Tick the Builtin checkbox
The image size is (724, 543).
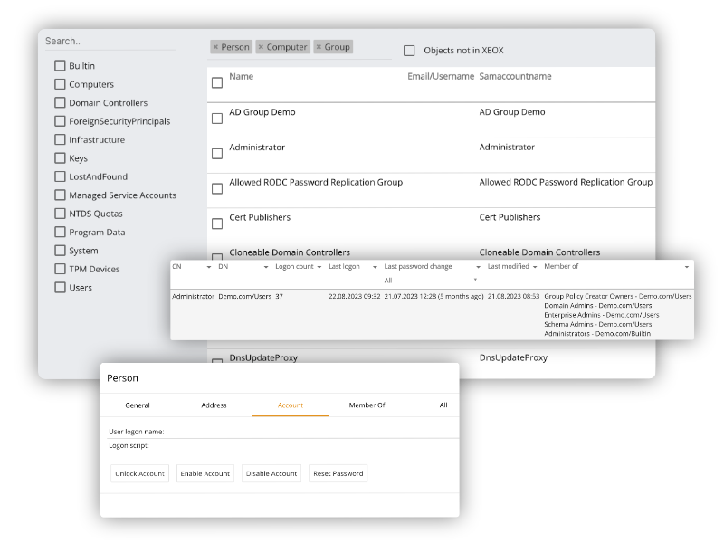[60, 65]
